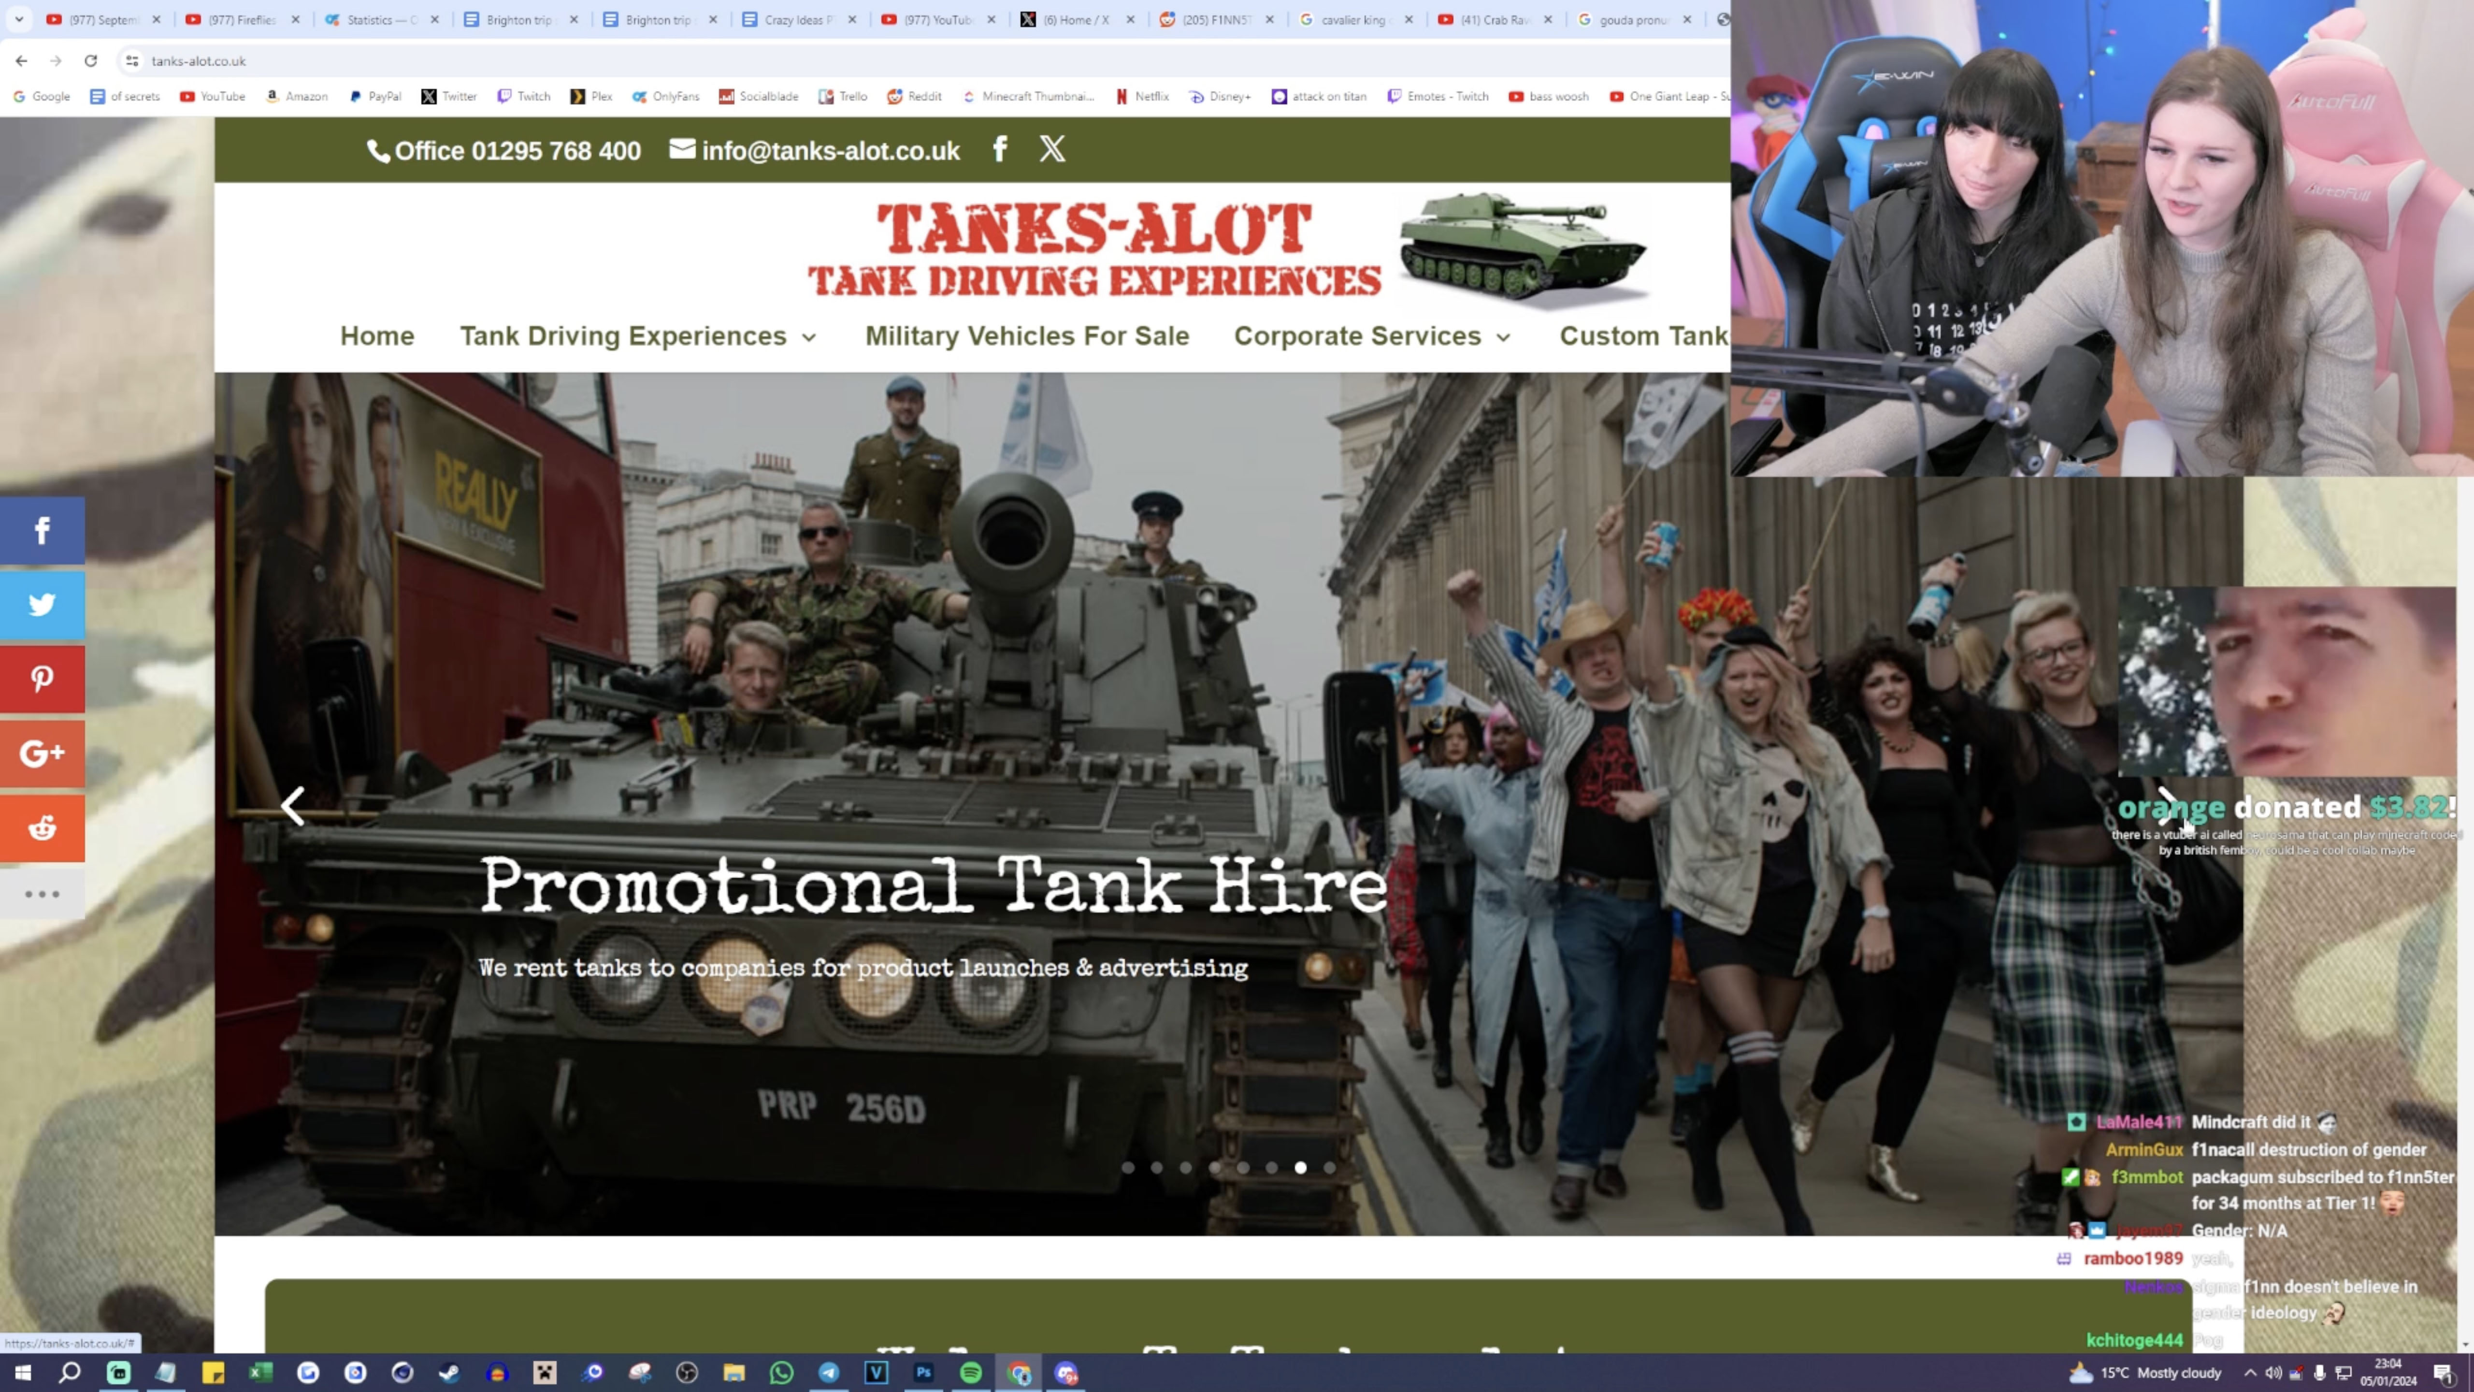Image resolution: width=2474 pixels, height=1392 pixels.
Task: Open the tab list dropdown arrow
Action: (19, 19)
